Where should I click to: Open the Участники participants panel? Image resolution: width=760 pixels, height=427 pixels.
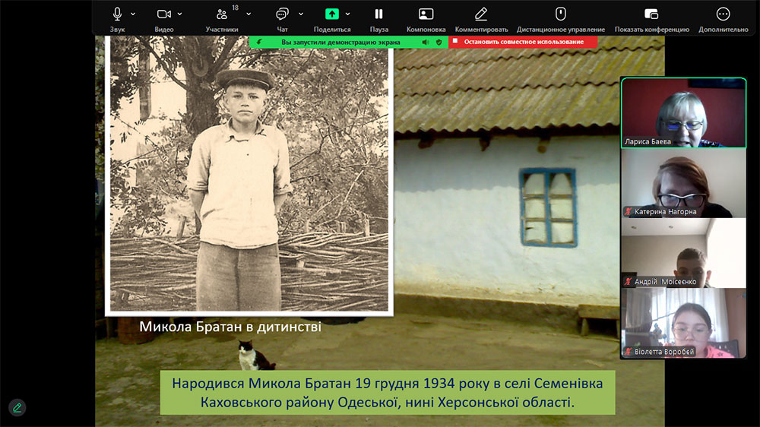[221, 14]
